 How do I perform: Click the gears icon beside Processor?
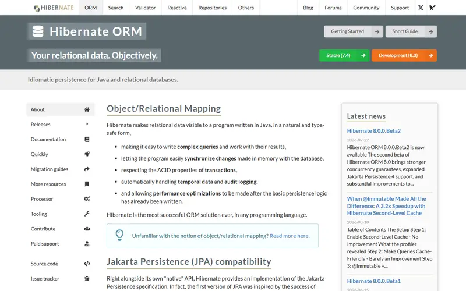tap(87, 199)
